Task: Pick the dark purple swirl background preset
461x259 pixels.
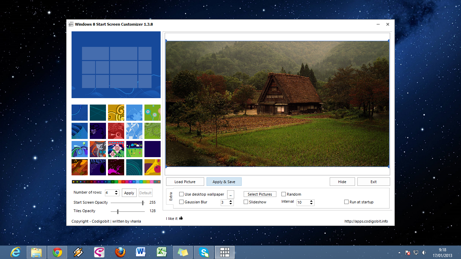Action: tap(98, 131)
